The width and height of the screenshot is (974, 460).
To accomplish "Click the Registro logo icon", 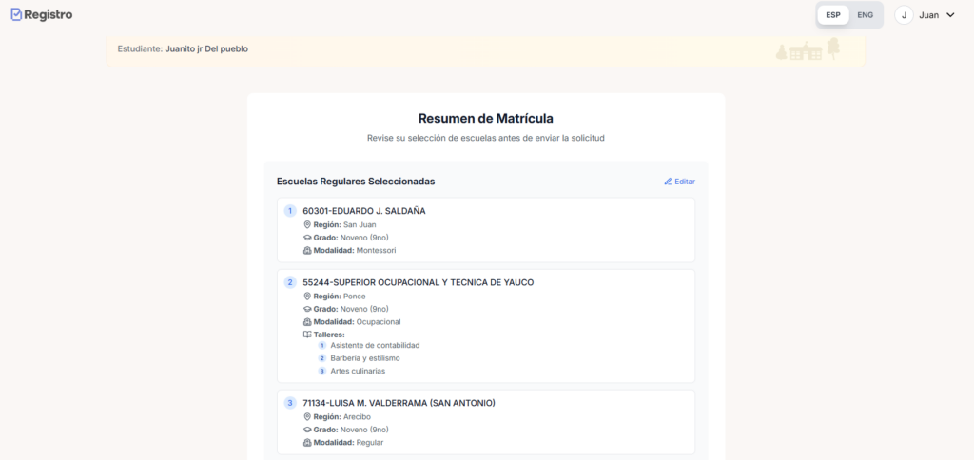I will [x=16, y=15].
